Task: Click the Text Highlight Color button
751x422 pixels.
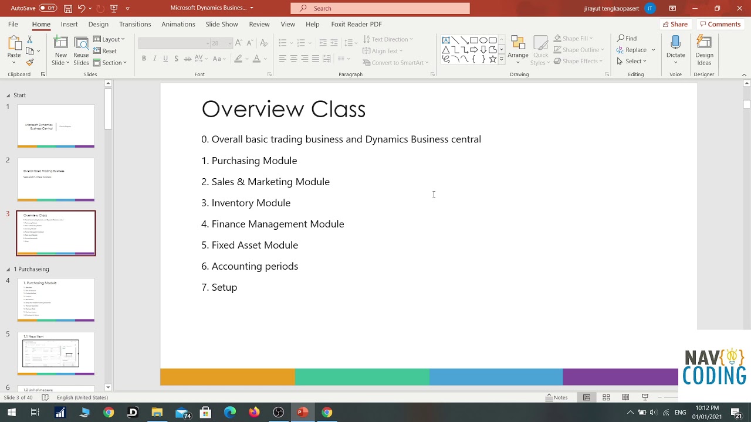Action: (x=238, y=59)
